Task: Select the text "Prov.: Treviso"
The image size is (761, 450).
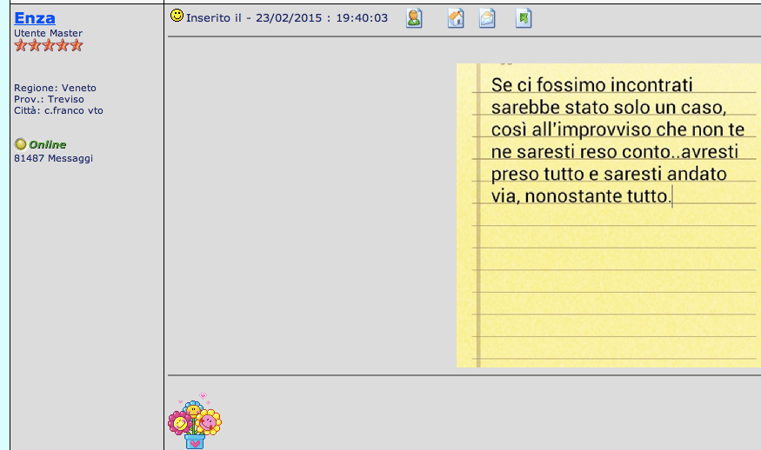Action: 49,99
